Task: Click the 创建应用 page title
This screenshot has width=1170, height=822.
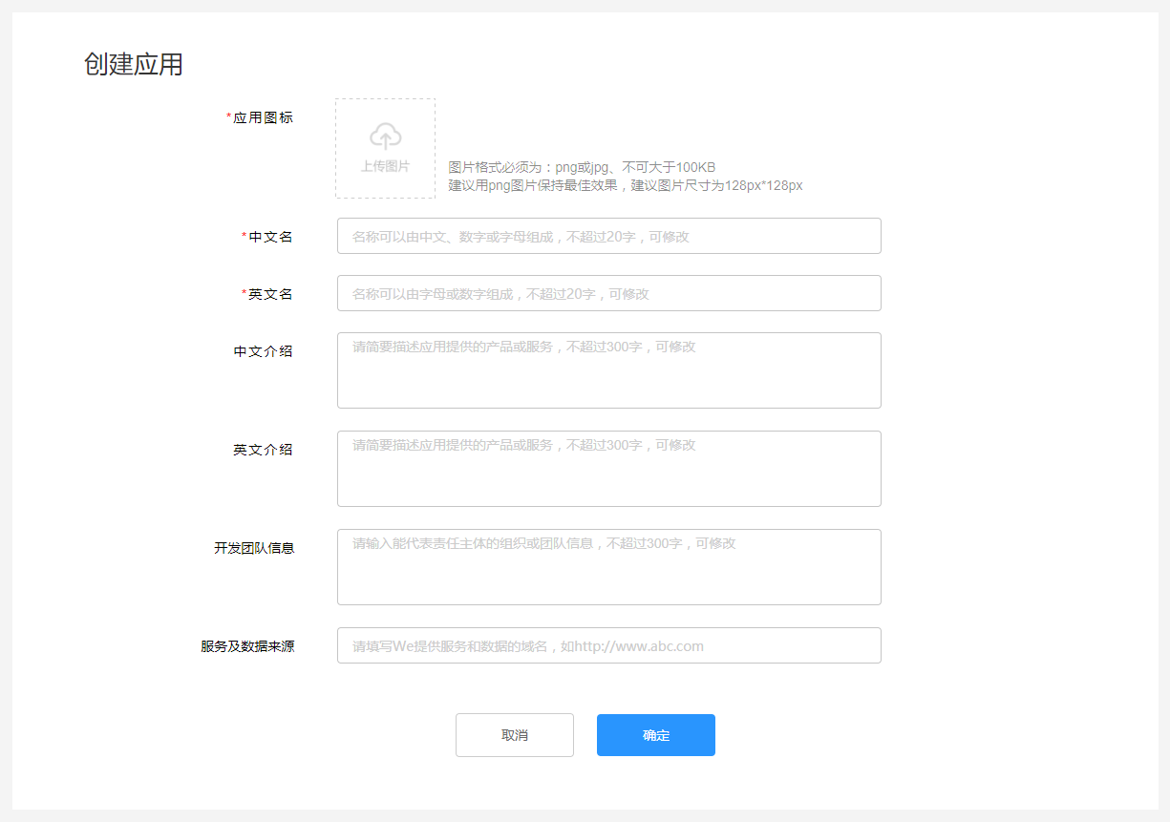Action: click(135, 63)
